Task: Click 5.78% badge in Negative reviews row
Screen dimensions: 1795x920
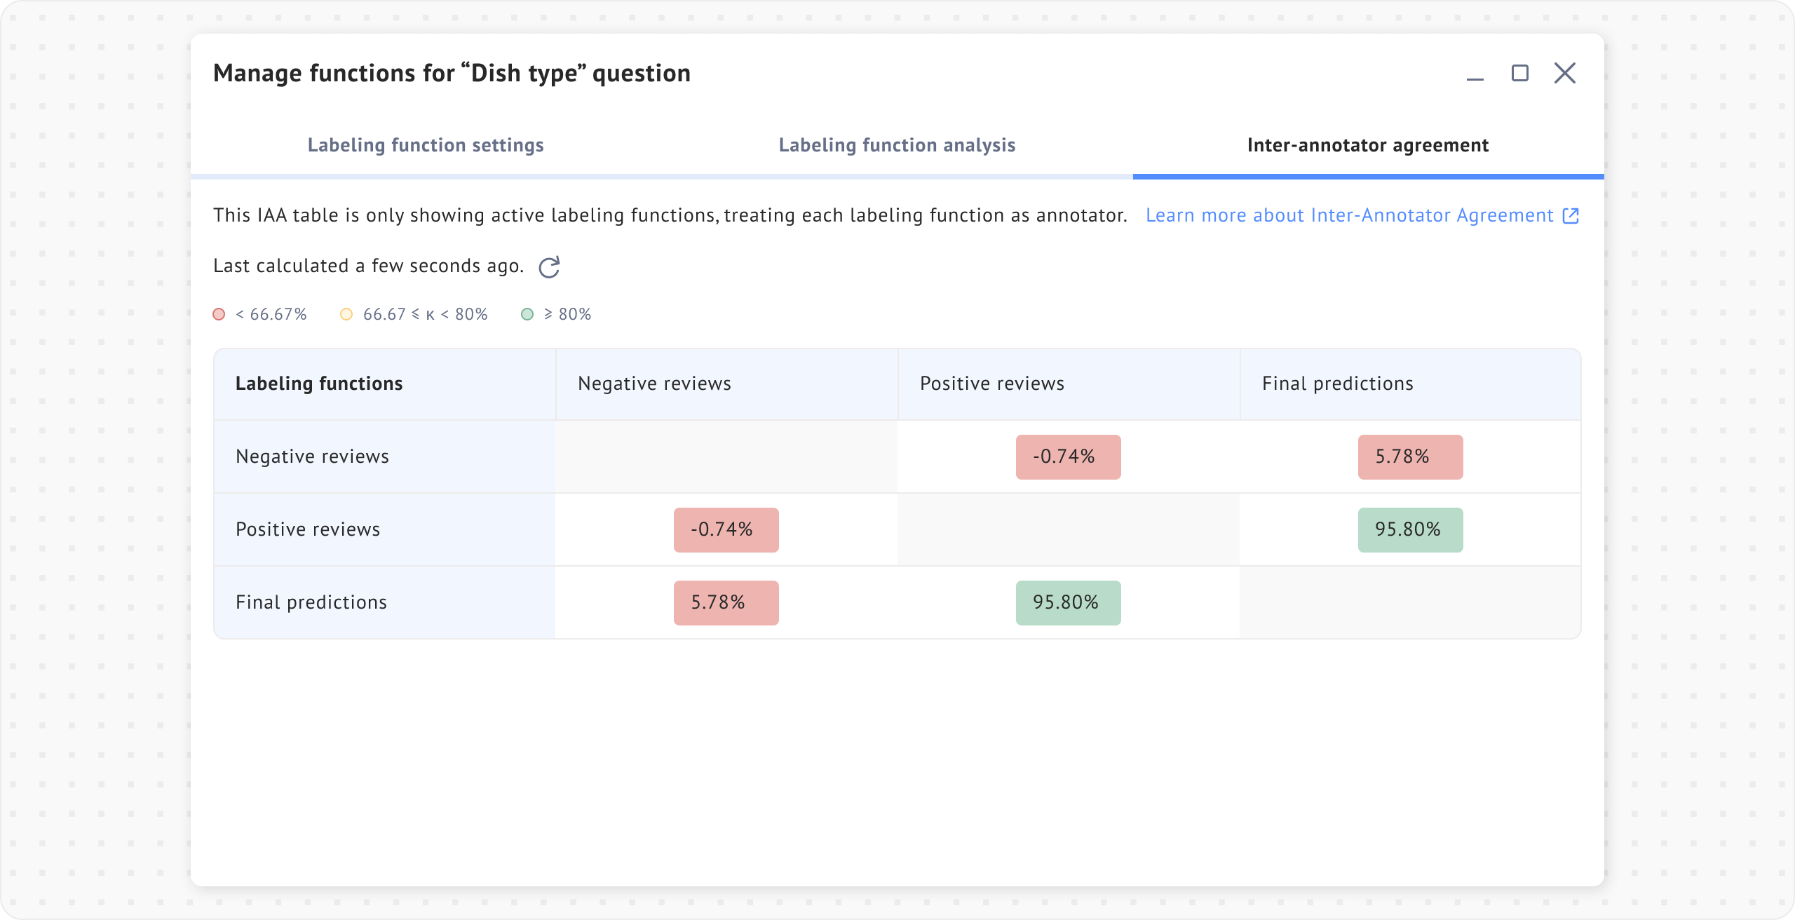Action: click(1410, 457)
